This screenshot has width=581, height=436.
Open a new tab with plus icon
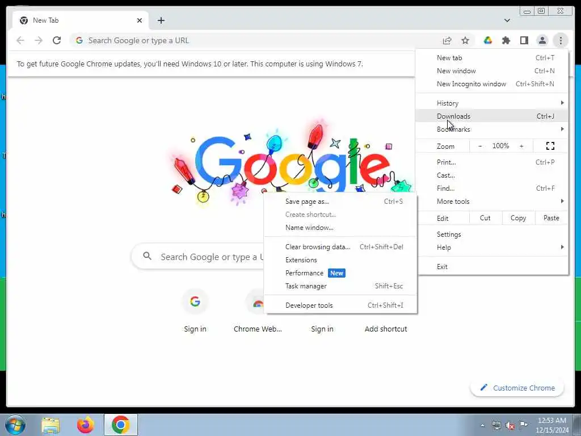(161, 20)
